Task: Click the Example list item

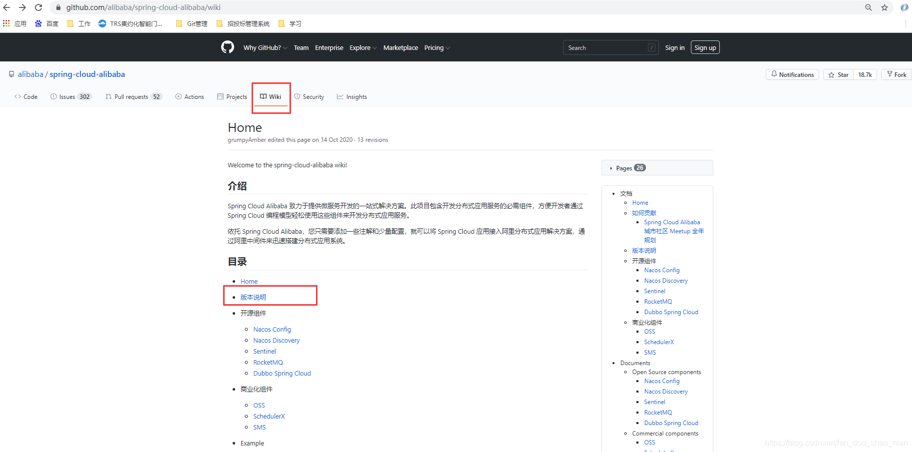Action: click(252, 444)
